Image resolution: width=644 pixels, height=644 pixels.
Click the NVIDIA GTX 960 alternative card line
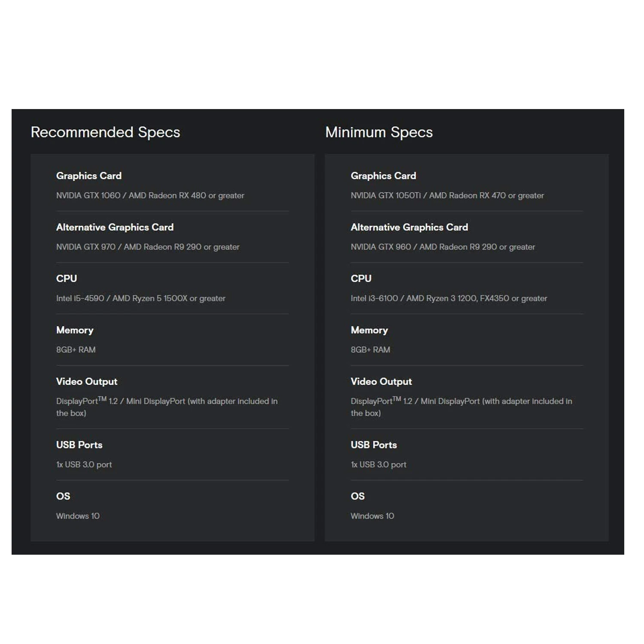pyautogui.click(x=443, y=247)
